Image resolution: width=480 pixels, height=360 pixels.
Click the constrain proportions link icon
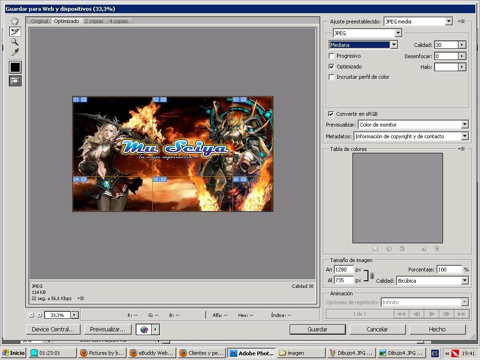click(x=372, y=276)
